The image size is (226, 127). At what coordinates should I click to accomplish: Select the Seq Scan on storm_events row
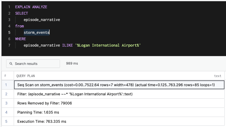point(119,85)
